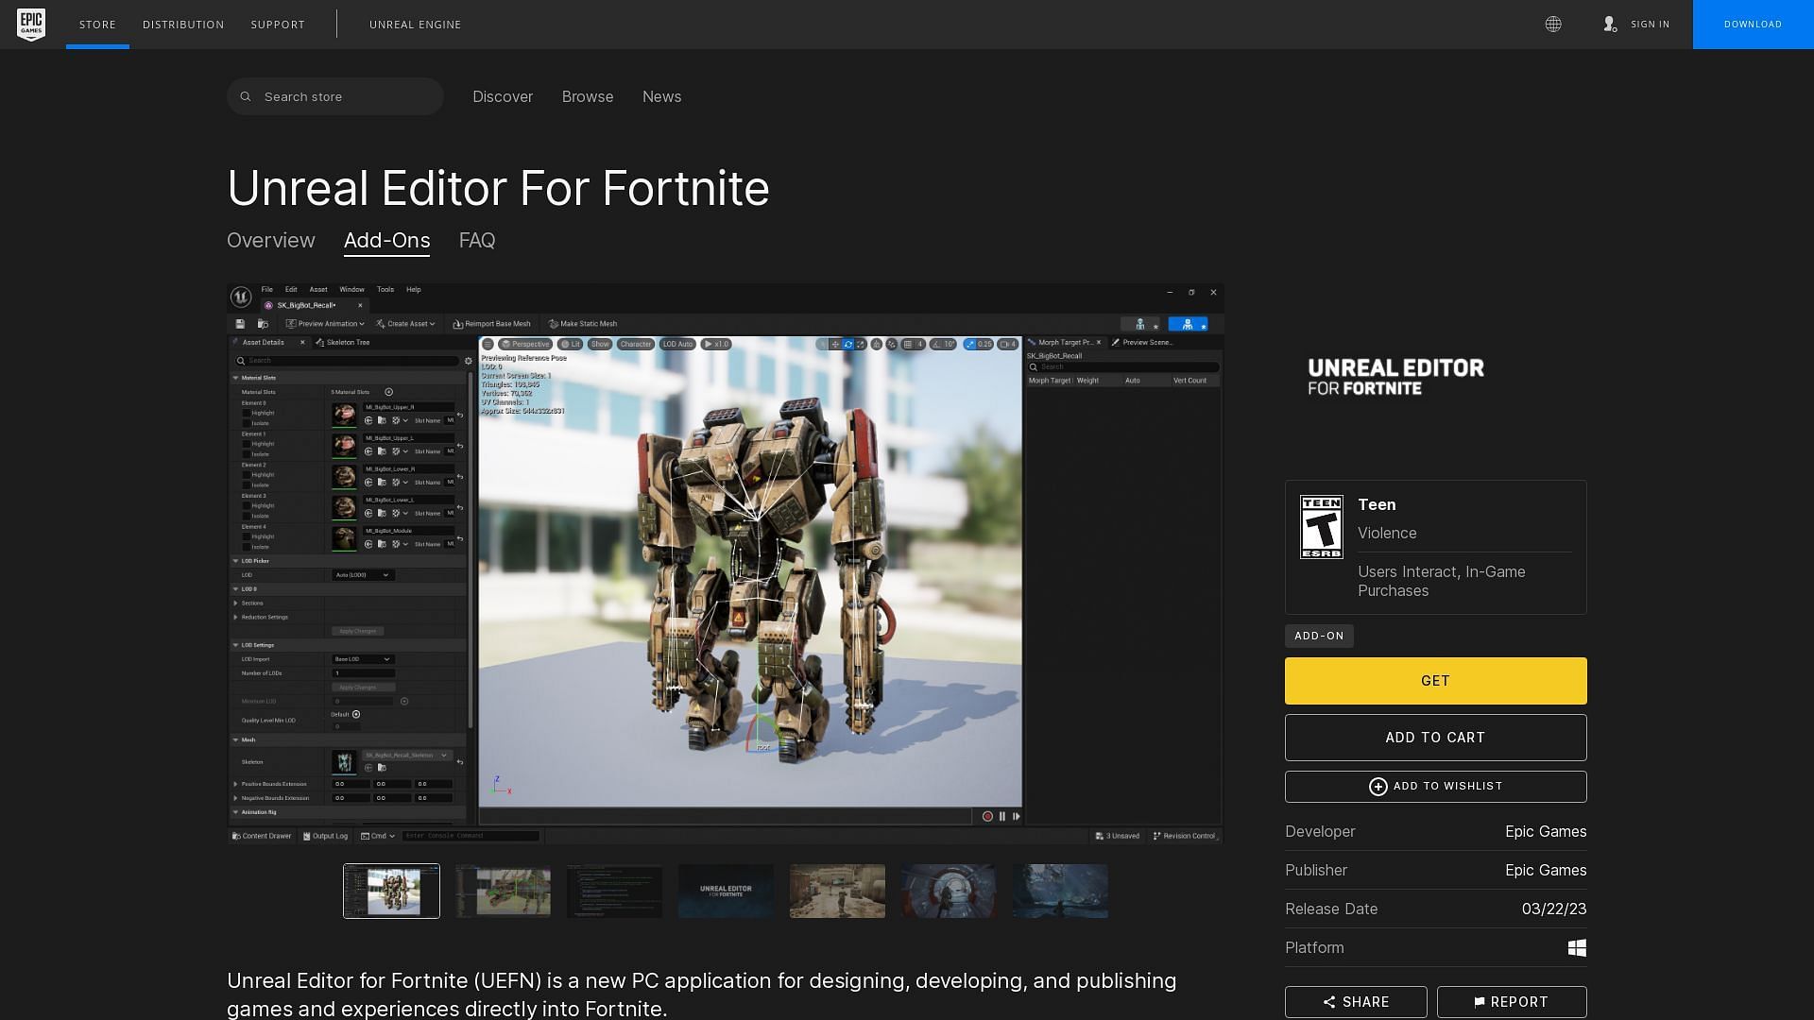Select the third thumbnail preview

pyautogui.click(x=614, y=891)
